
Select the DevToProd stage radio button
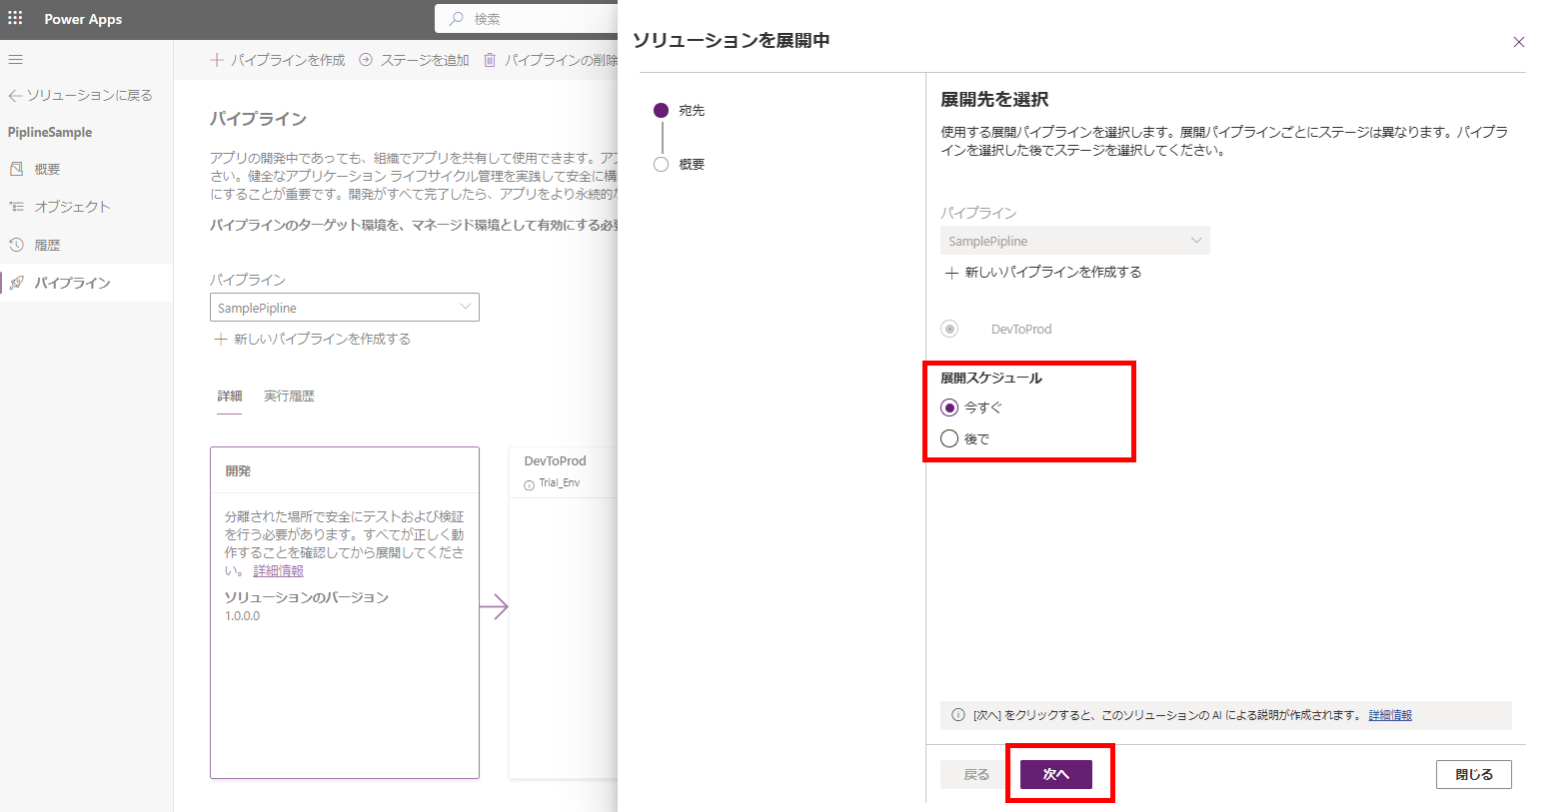949,329
